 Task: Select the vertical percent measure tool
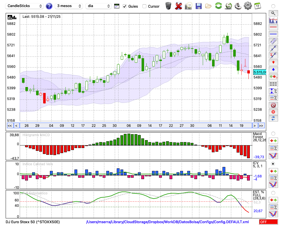point(273,91)
